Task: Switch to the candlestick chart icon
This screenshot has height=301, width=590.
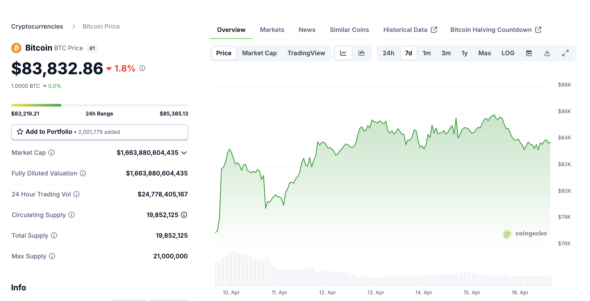Action: pos(361,53)
